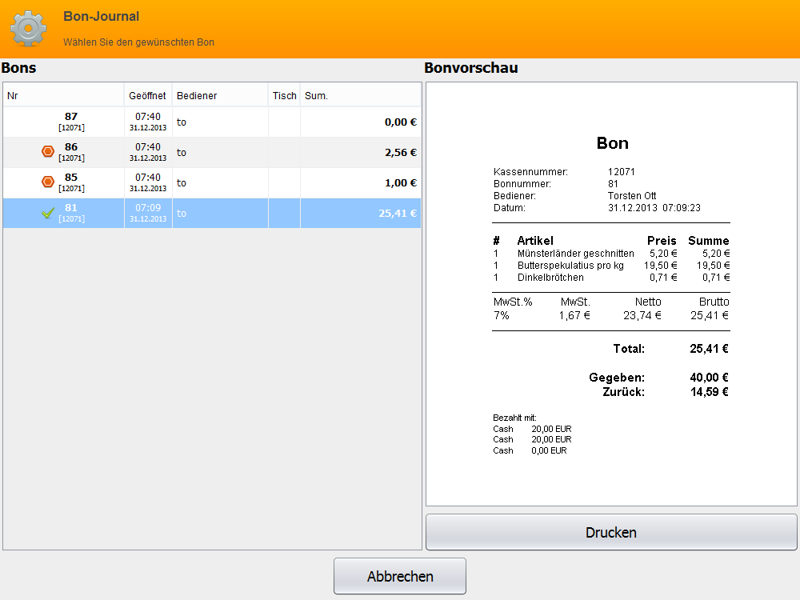
Task: Click Bonnummer value 81 in the preview
Action: pos(613,184)
